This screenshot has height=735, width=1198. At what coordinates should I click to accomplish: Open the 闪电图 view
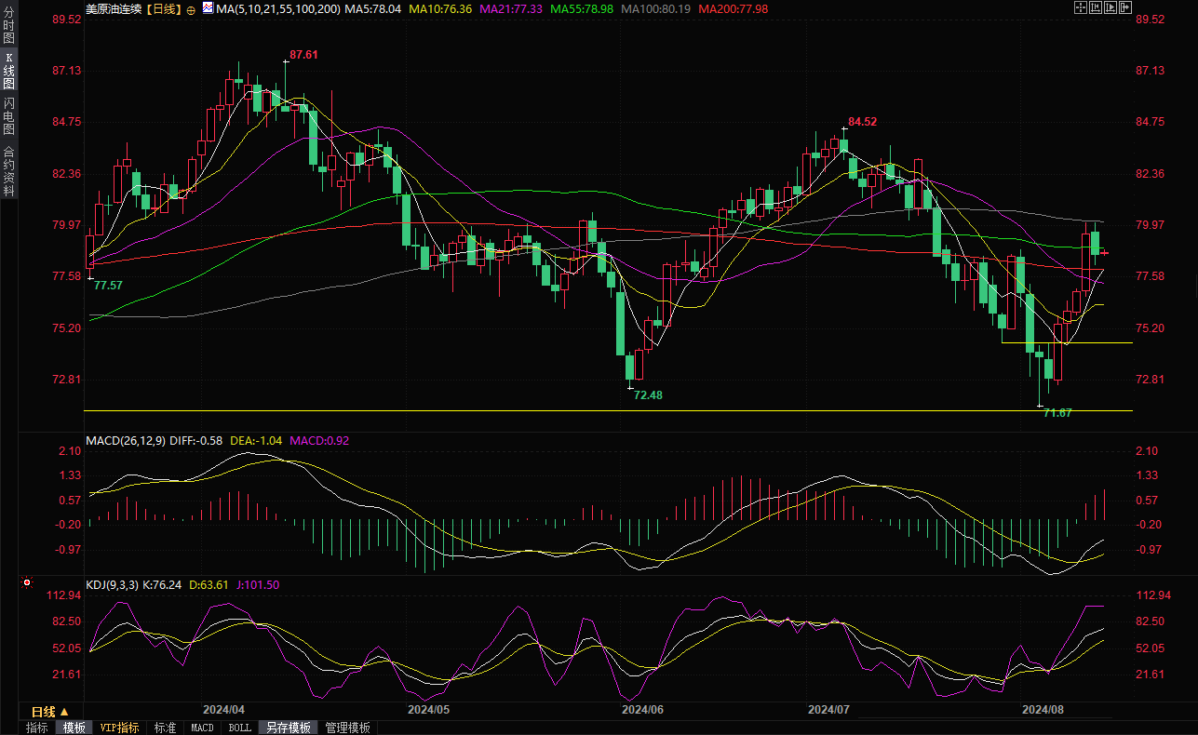[x=8, y=115]
